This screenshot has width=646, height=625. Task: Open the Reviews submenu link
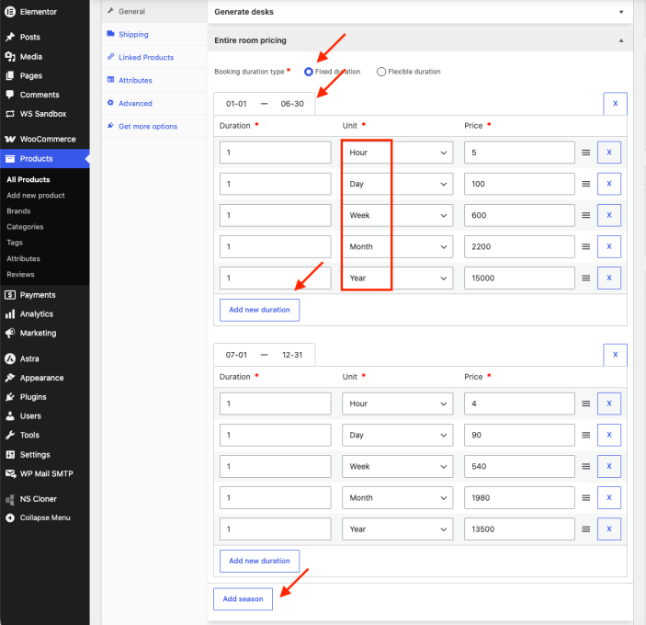(x=20, y=275)
